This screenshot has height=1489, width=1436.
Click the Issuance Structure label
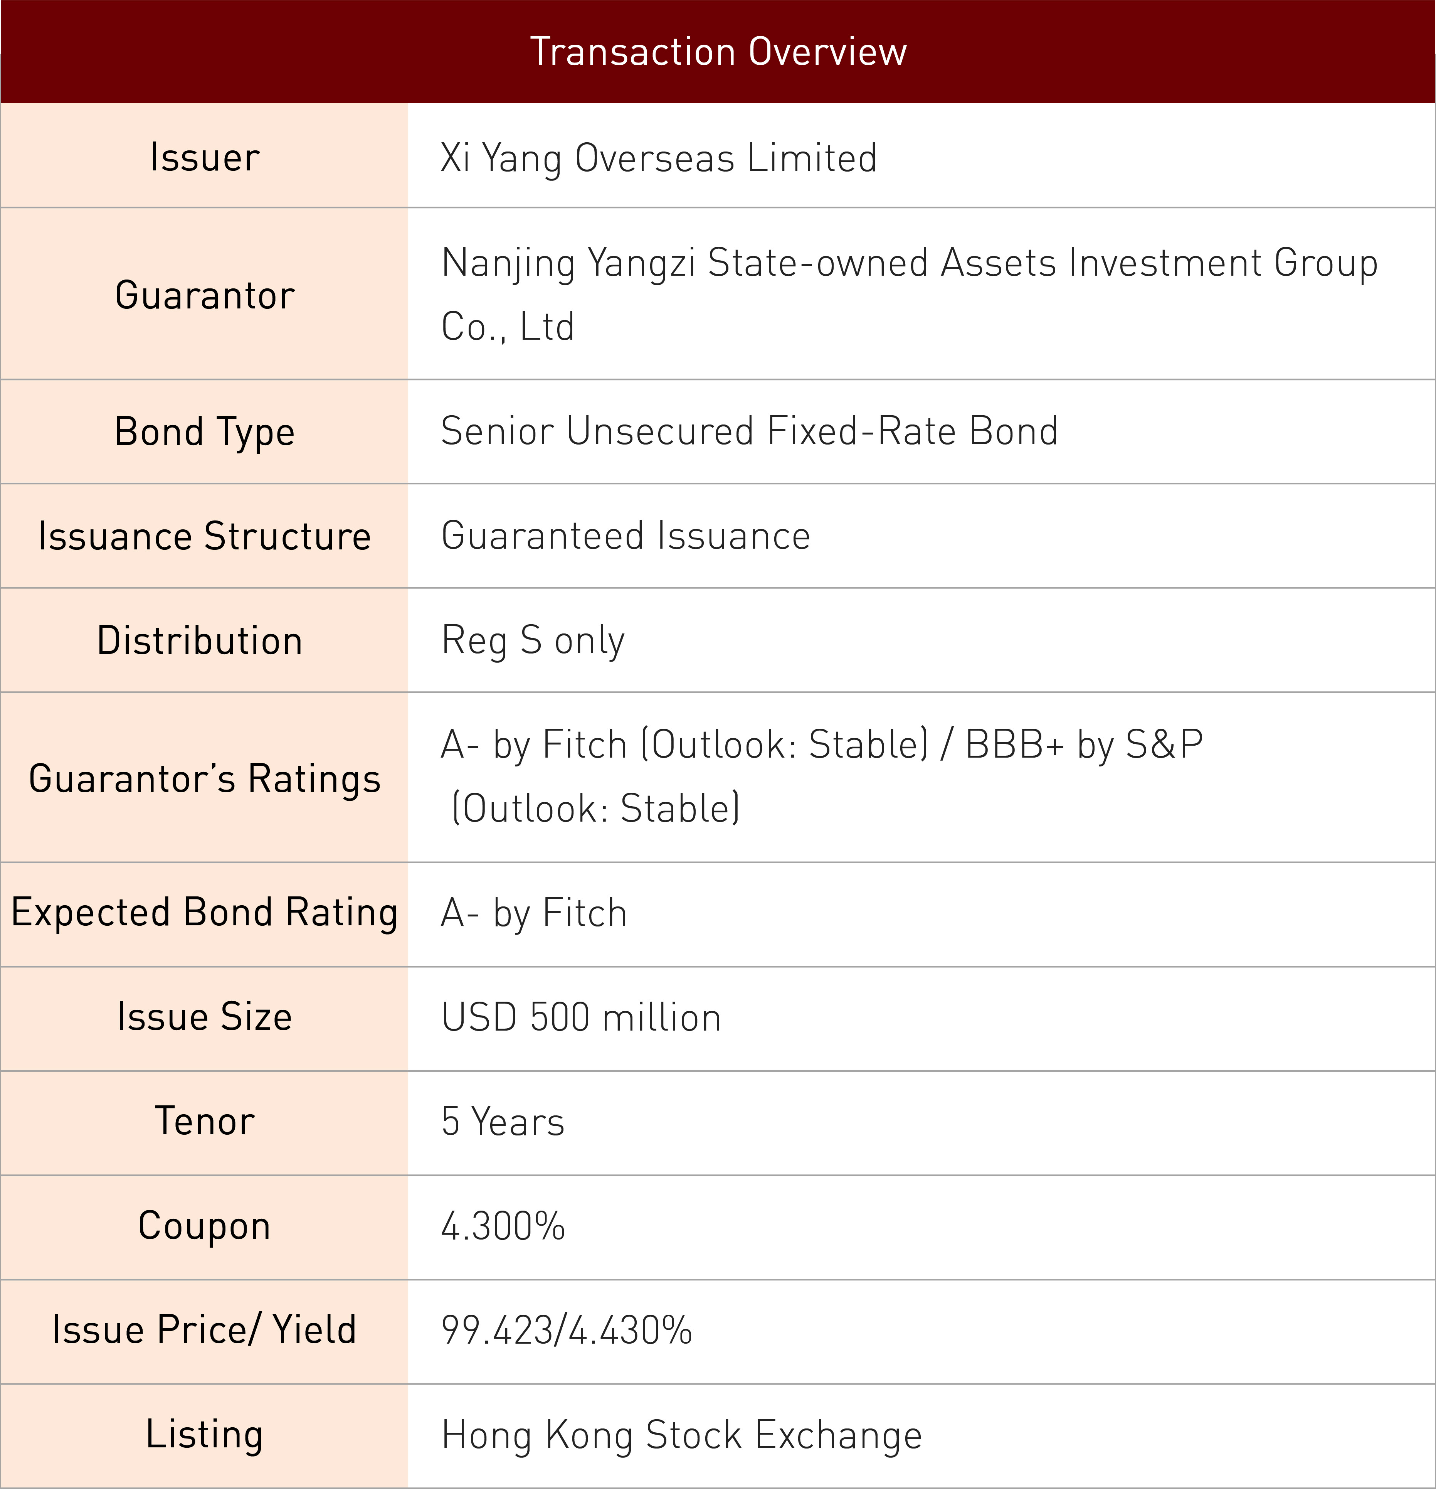204,536
